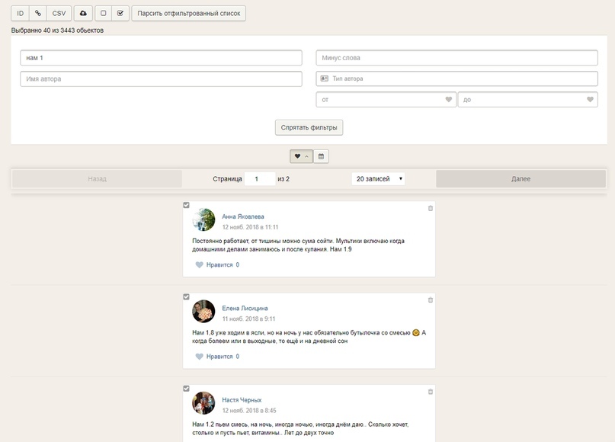615x442 pixels.
Task: Click the select all checkmark icon
Action: click(120, 13)
